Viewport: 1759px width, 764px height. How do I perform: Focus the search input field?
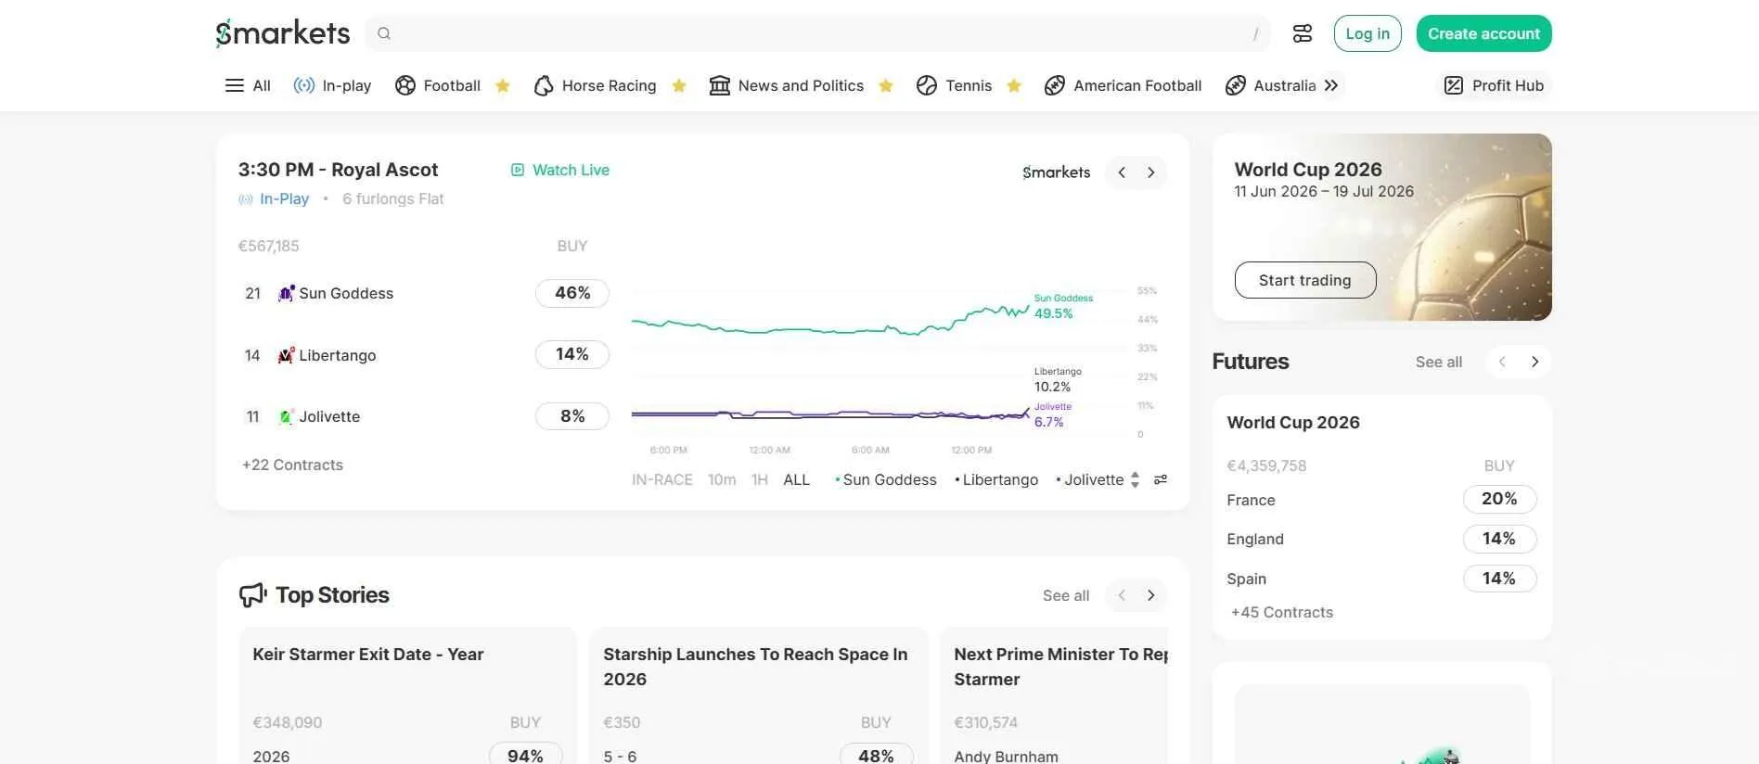coord(819,34)
